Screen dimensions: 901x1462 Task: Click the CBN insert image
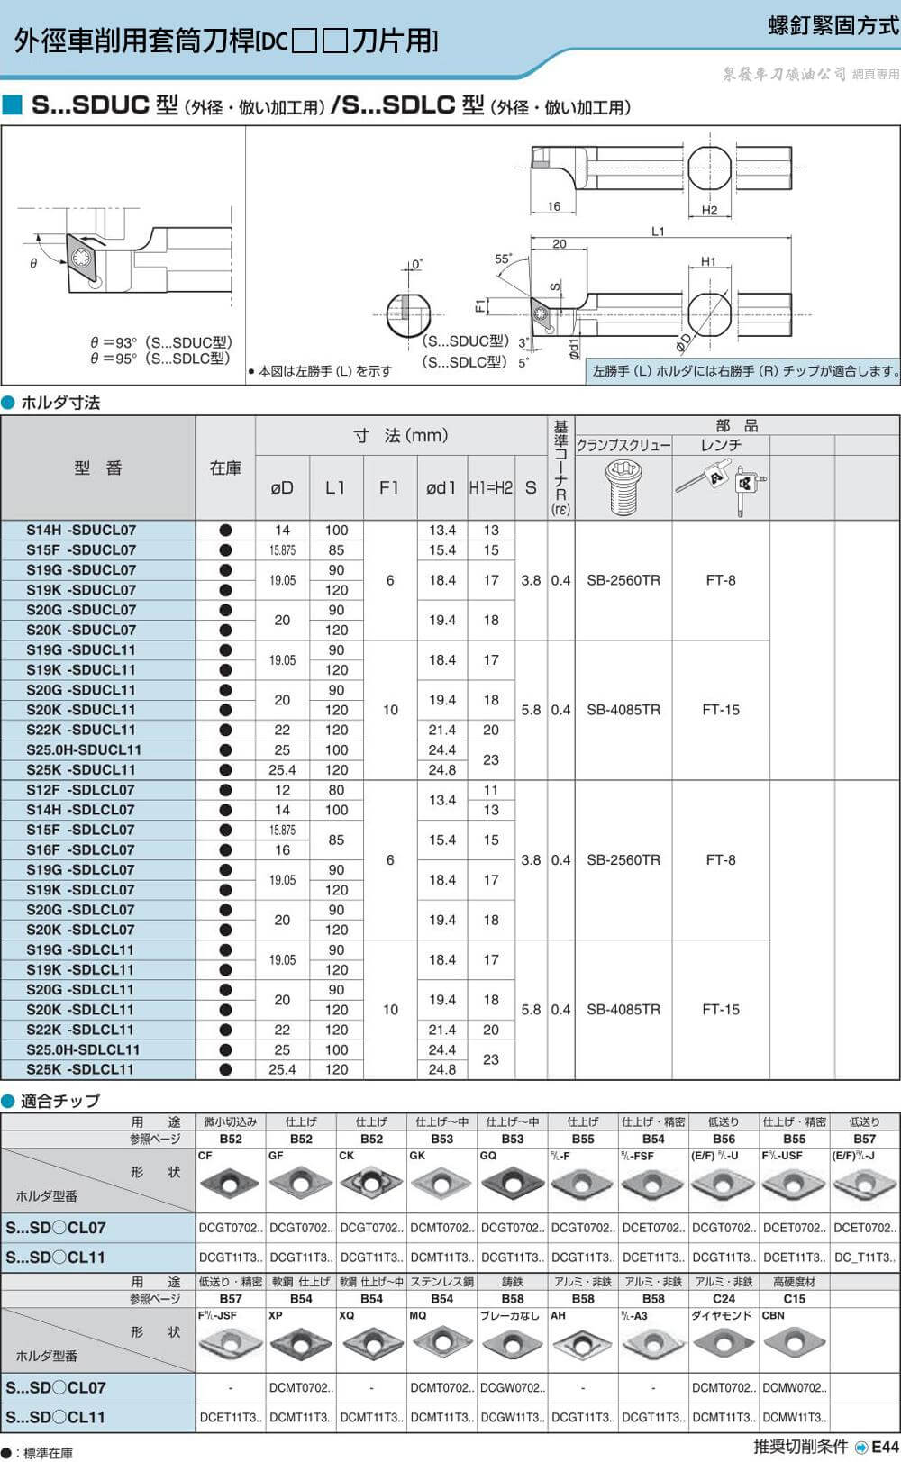(794, 1344)
